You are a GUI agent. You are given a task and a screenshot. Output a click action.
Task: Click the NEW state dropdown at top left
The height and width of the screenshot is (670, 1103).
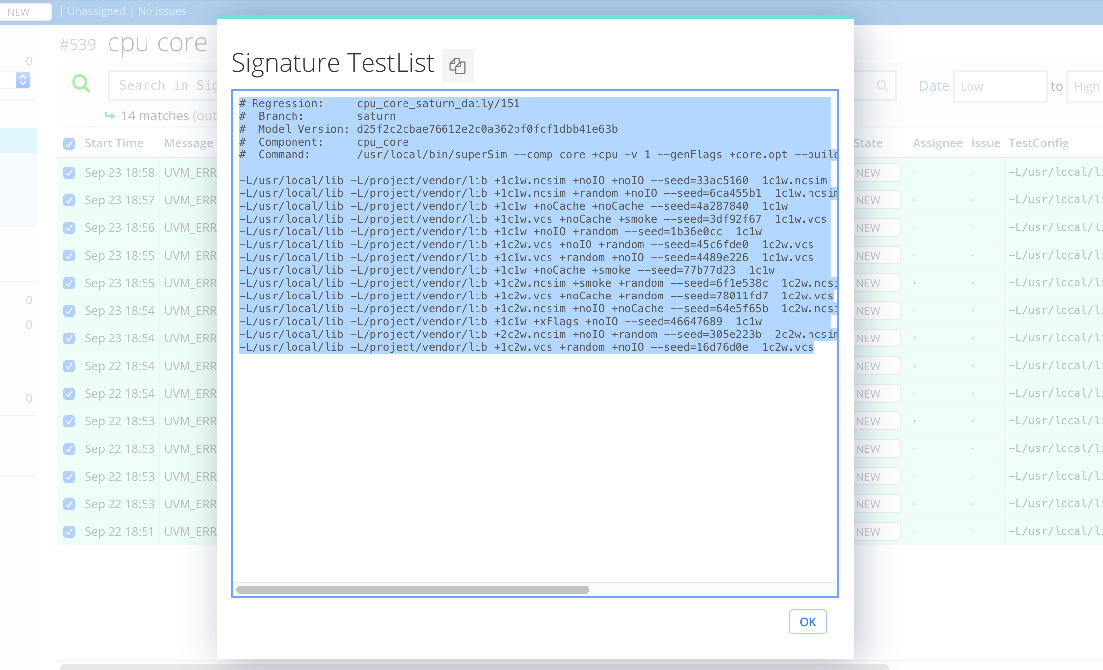[26, 12]
